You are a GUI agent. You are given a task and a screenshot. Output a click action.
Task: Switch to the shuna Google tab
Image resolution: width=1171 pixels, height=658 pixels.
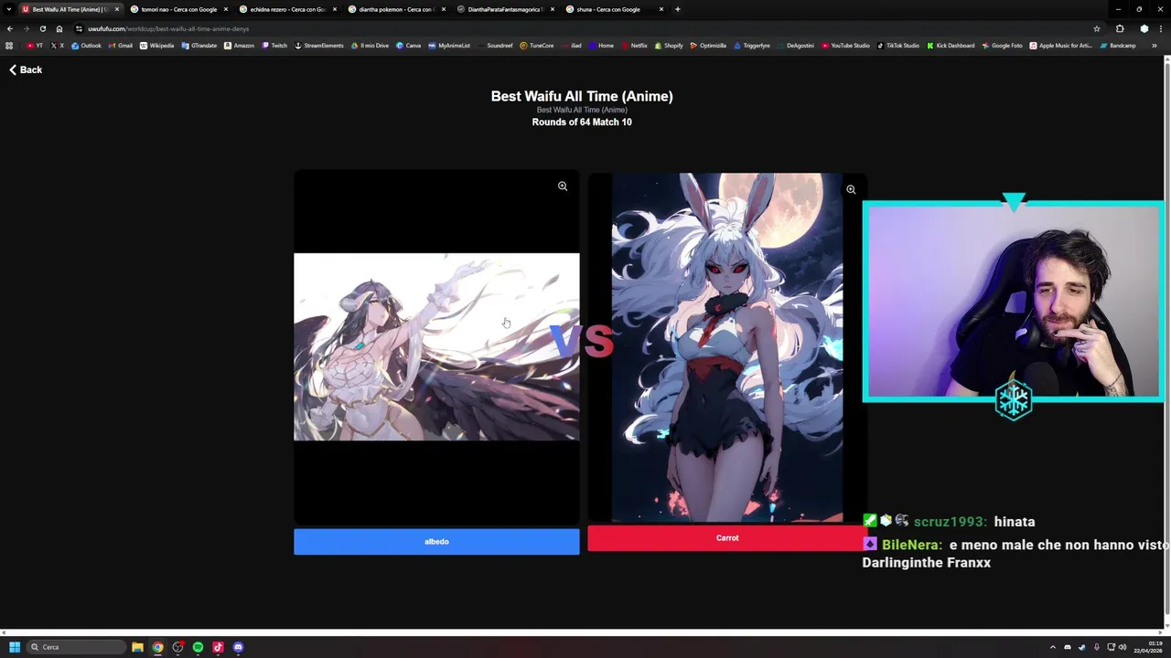point(614,9)
